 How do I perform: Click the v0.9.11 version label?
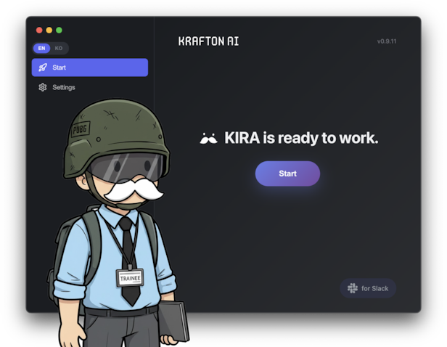(x=387, y=41)
